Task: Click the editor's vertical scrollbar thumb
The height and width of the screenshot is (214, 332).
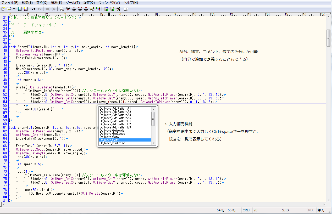Action: [x=329, y=38]
